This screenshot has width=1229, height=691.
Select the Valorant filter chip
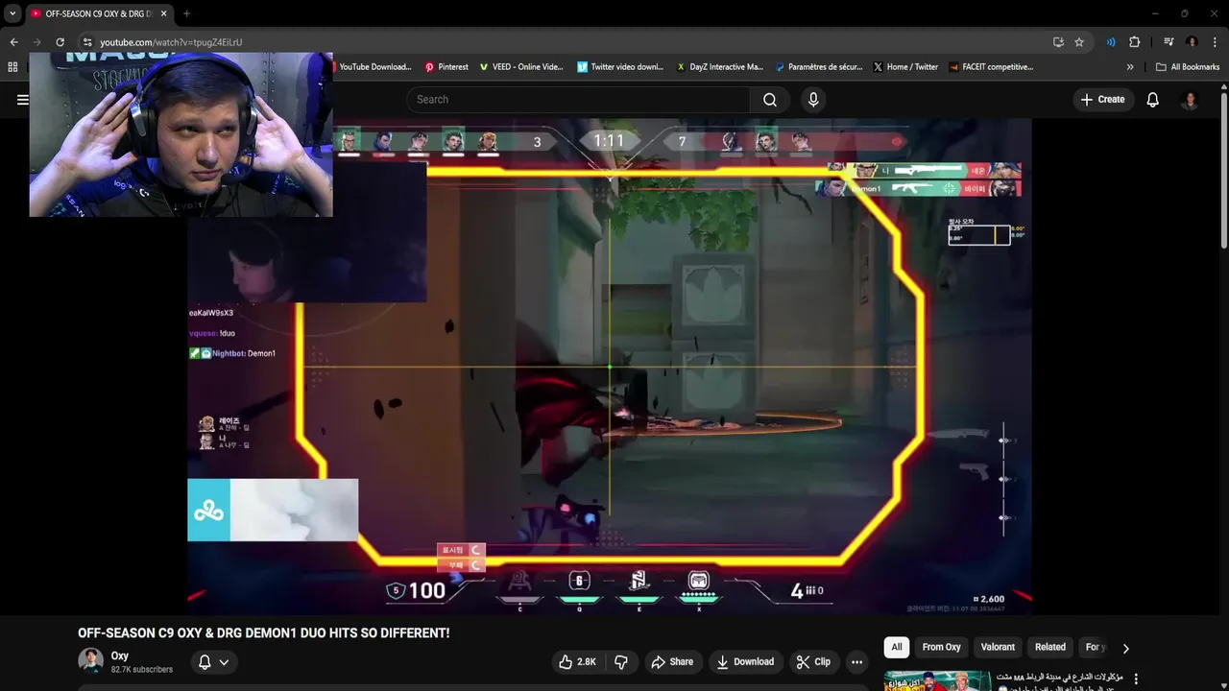click(x=998, y=647)
